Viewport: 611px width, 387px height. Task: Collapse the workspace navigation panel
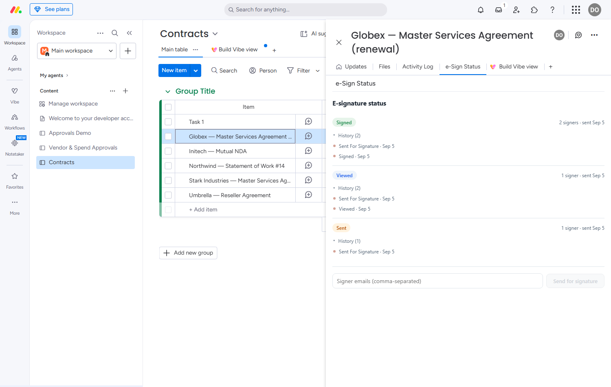[x=129, y=33]
